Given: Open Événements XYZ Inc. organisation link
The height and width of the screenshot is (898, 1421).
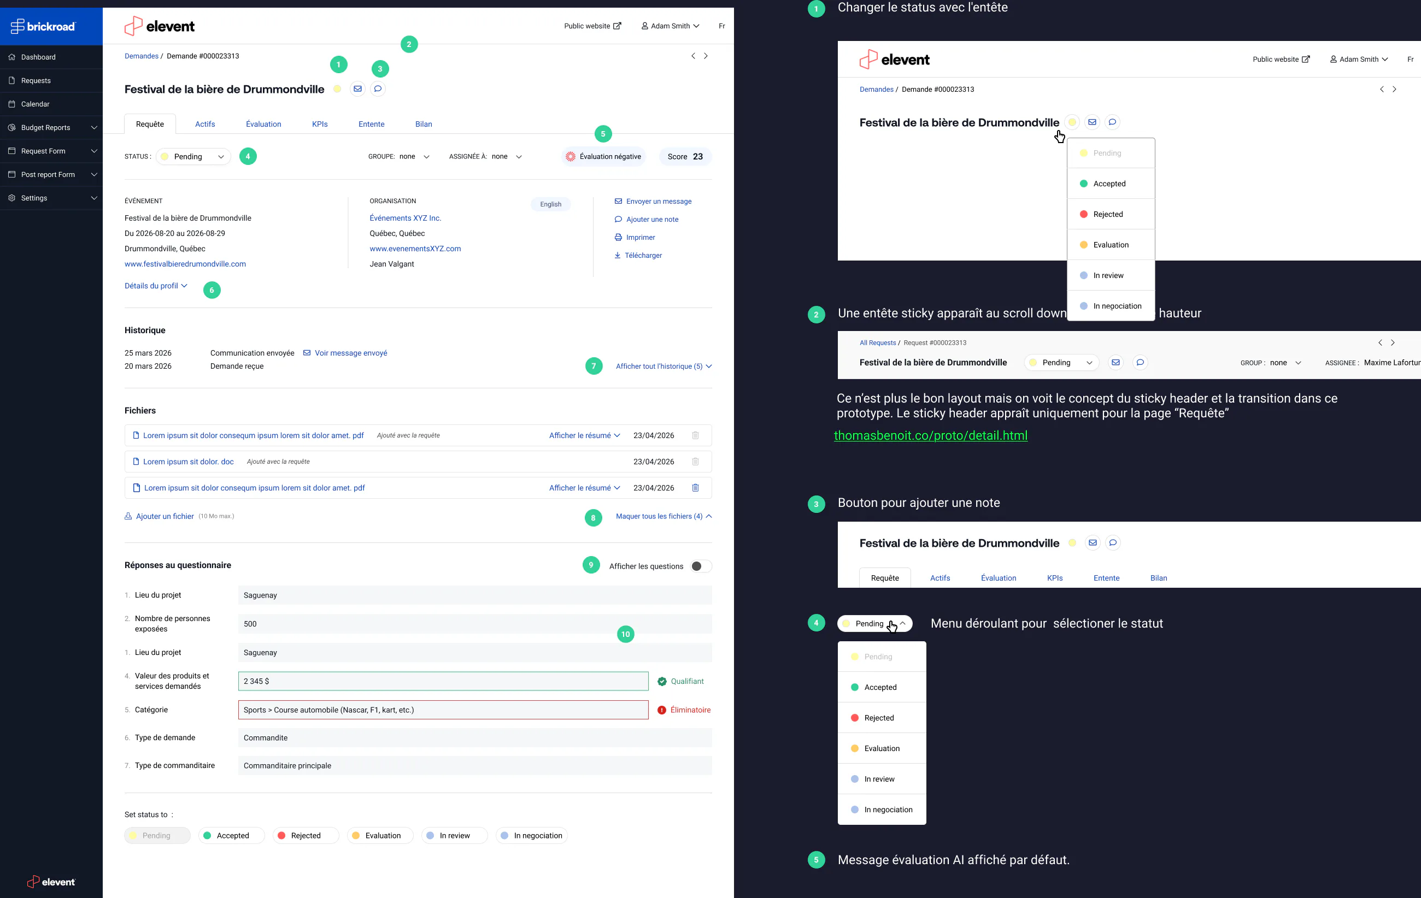Looking at the screenshot, I should [406, 218].
